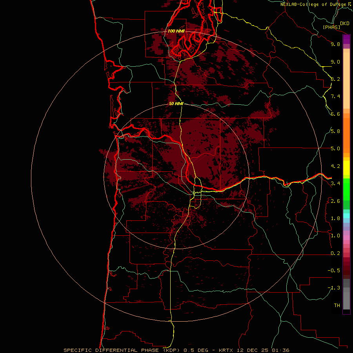Click the 12 DEC 25 date text
This screenshot has height=353, width=353.
253,350
